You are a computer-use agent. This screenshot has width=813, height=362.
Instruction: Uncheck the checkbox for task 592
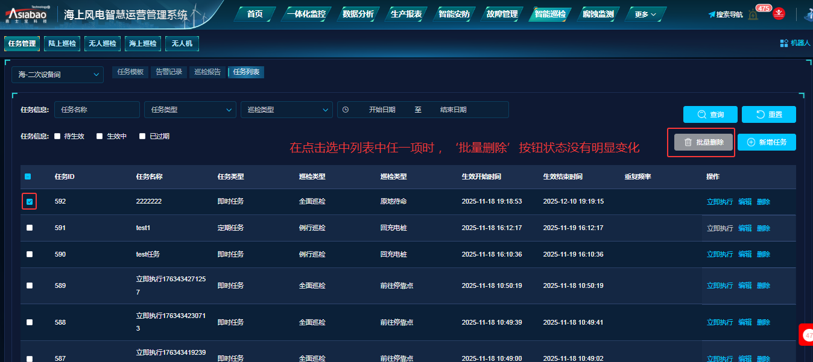(30, 202)
